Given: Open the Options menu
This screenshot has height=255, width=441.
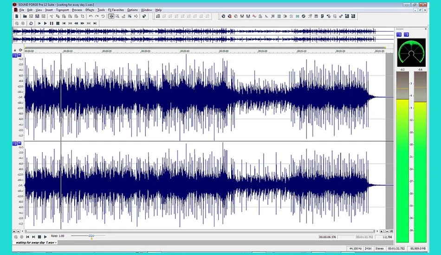Looking at the screenshot, I should [x=132, y=10].
